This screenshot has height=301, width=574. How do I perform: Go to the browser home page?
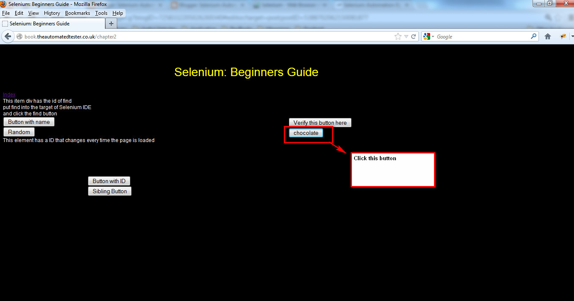coord(547,36)
